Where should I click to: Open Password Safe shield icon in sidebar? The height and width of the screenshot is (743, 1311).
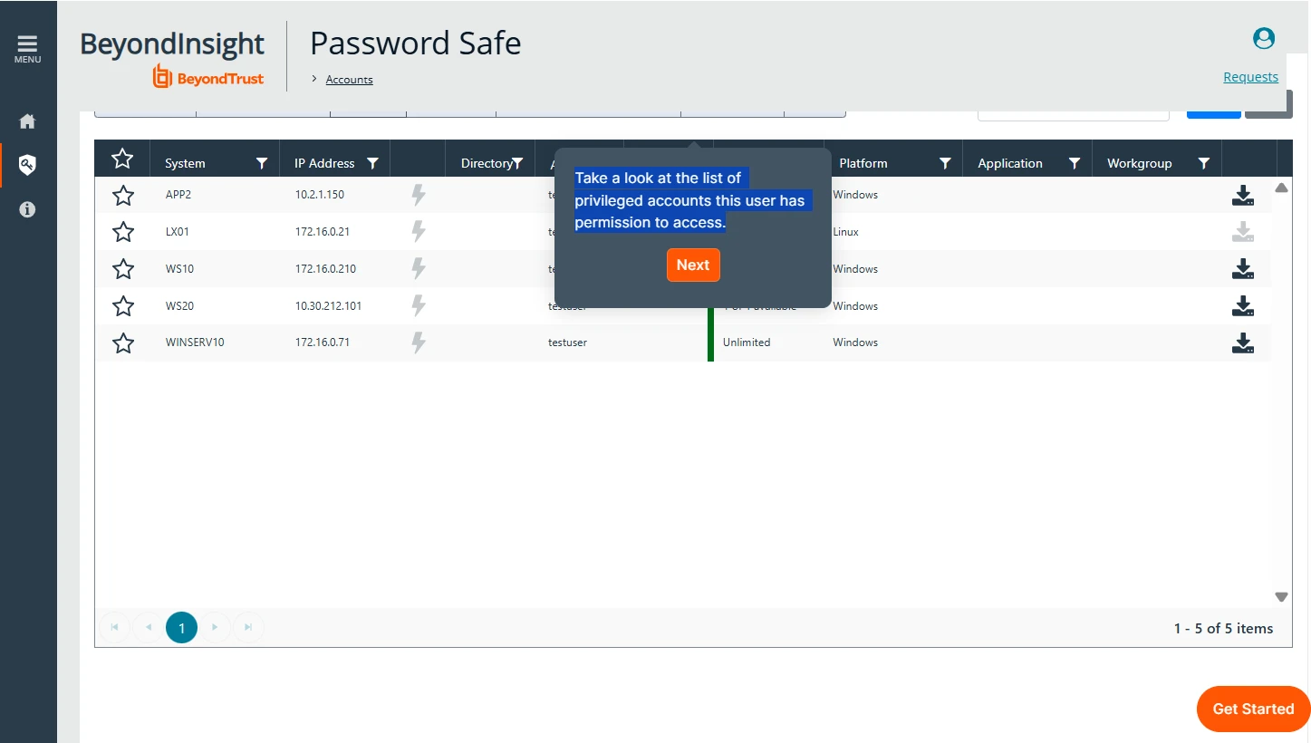point(27,165)
